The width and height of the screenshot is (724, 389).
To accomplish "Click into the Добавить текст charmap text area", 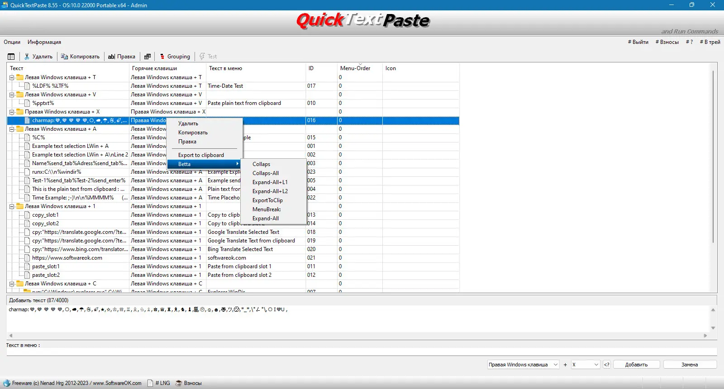I will click(x=357, y=318).
